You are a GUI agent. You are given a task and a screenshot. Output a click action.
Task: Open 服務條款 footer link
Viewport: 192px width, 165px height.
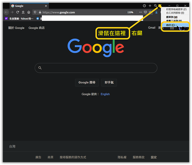139,157
